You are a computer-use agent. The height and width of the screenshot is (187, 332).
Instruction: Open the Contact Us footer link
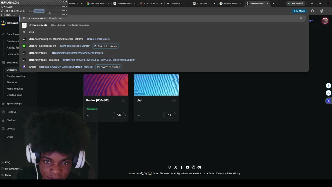click(x=200, y=173)
